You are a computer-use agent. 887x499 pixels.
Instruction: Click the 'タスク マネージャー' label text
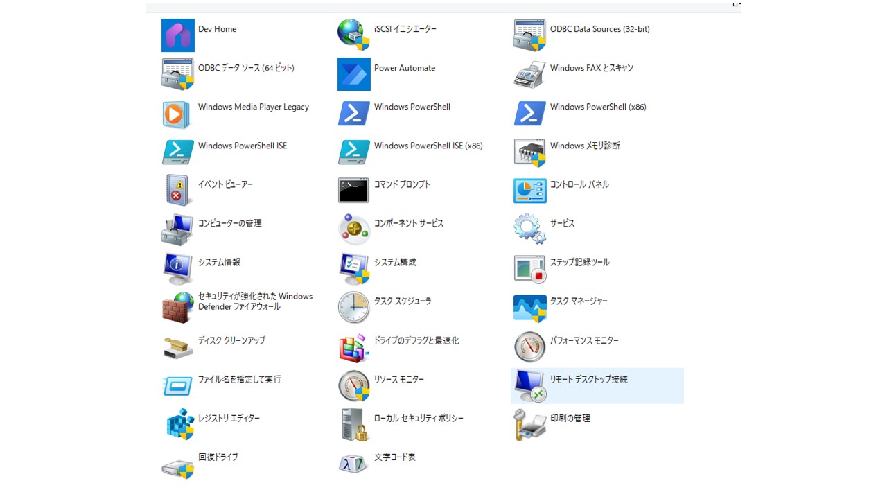579,301
